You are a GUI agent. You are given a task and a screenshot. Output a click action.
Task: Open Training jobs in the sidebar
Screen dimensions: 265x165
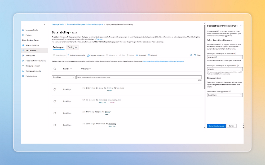pyautogui.click(x=30, y=55)
